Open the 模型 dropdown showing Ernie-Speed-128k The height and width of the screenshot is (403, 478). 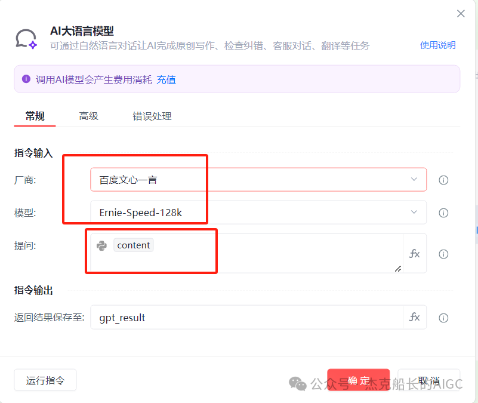pos(258,213)
